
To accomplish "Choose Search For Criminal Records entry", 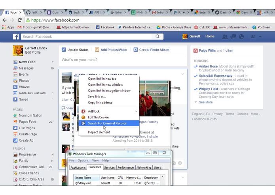I will pos(109,123).
